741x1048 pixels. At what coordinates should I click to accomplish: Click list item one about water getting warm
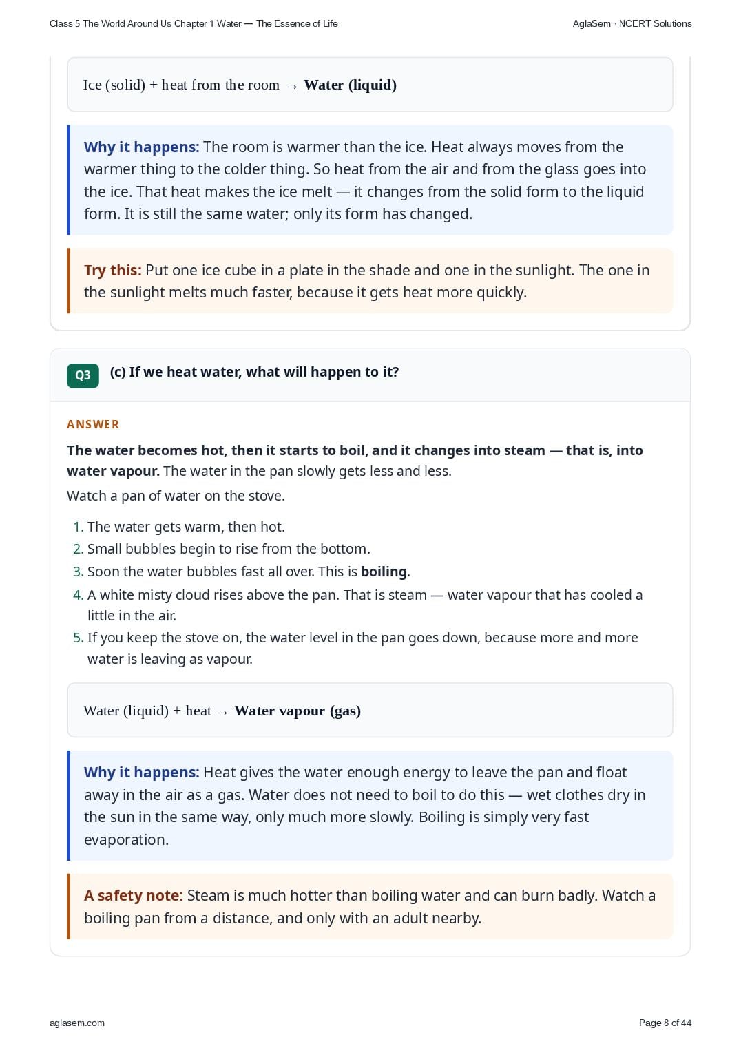click(179, 527)
